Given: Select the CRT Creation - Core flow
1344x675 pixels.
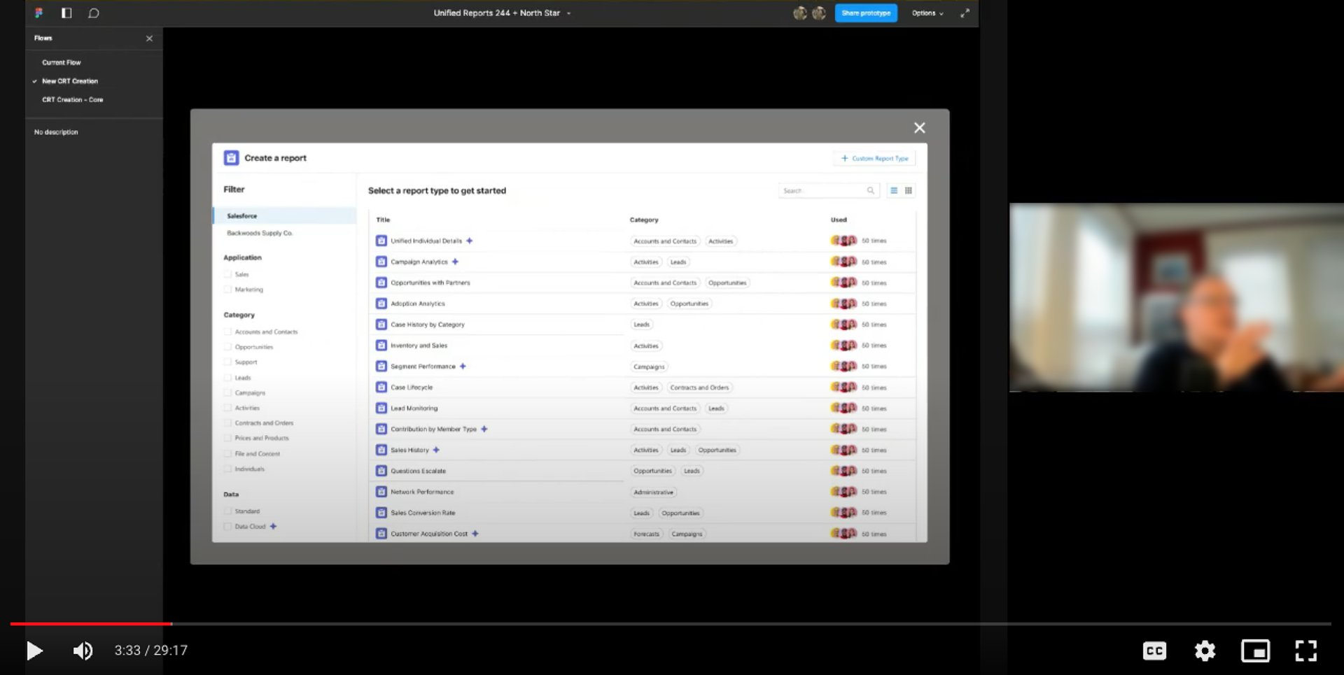Looking at the screenshot, I should pos(73,99).
